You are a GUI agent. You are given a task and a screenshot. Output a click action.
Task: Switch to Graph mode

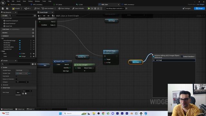point(199,8)
